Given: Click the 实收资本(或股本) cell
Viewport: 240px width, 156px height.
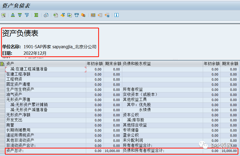Looking at the screenshot, I should [x=162, y=95].
